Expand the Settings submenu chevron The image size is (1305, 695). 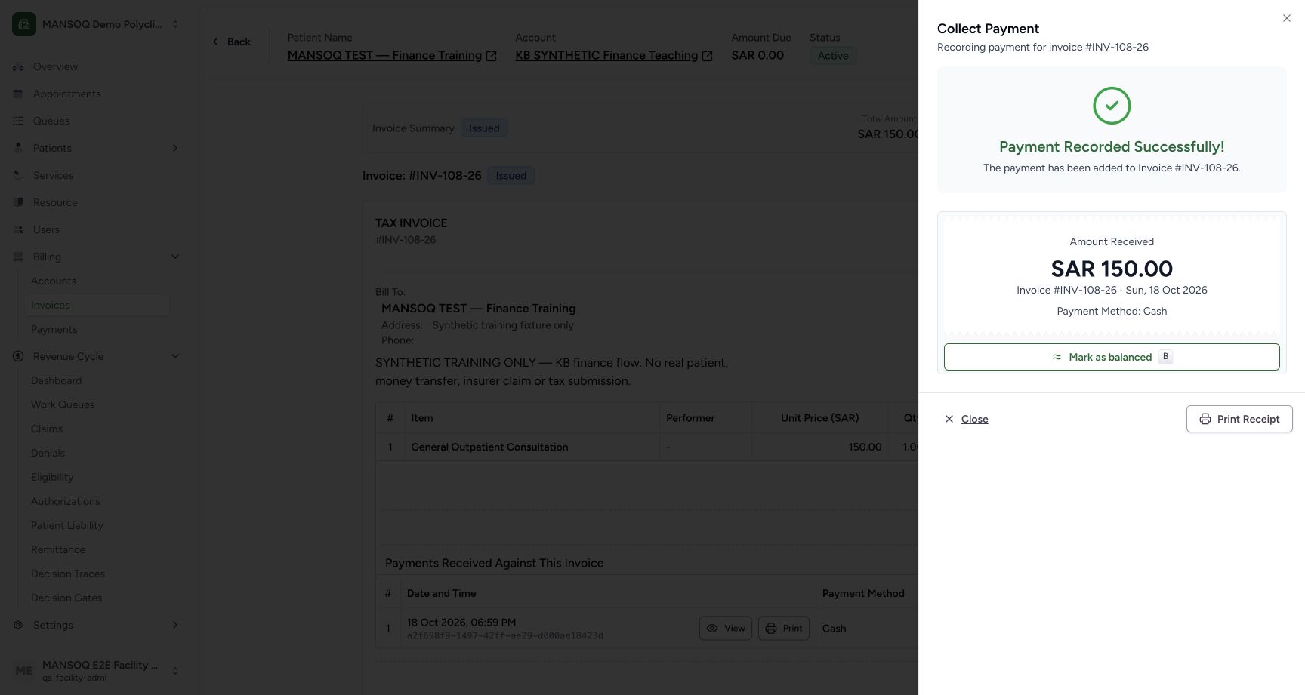click(175, 625)
